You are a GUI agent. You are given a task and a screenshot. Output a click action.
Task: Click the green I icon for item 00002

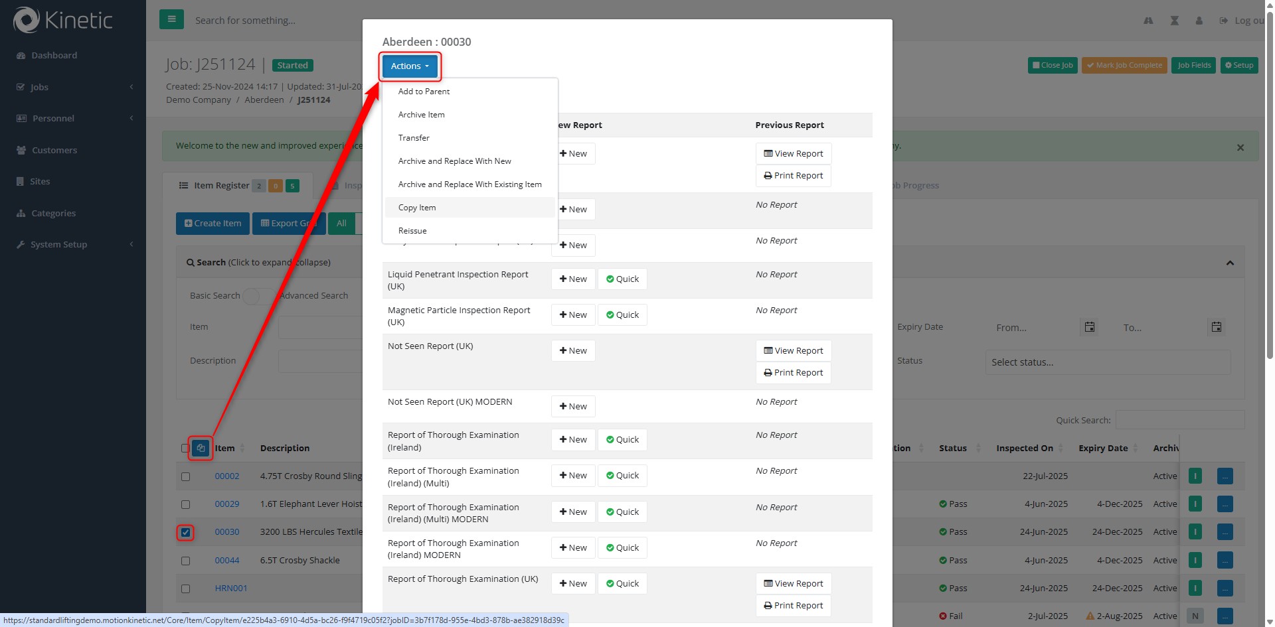[x=1195, y=476]
